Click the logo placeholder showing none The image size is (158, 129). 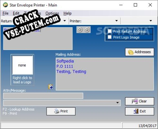22,65
